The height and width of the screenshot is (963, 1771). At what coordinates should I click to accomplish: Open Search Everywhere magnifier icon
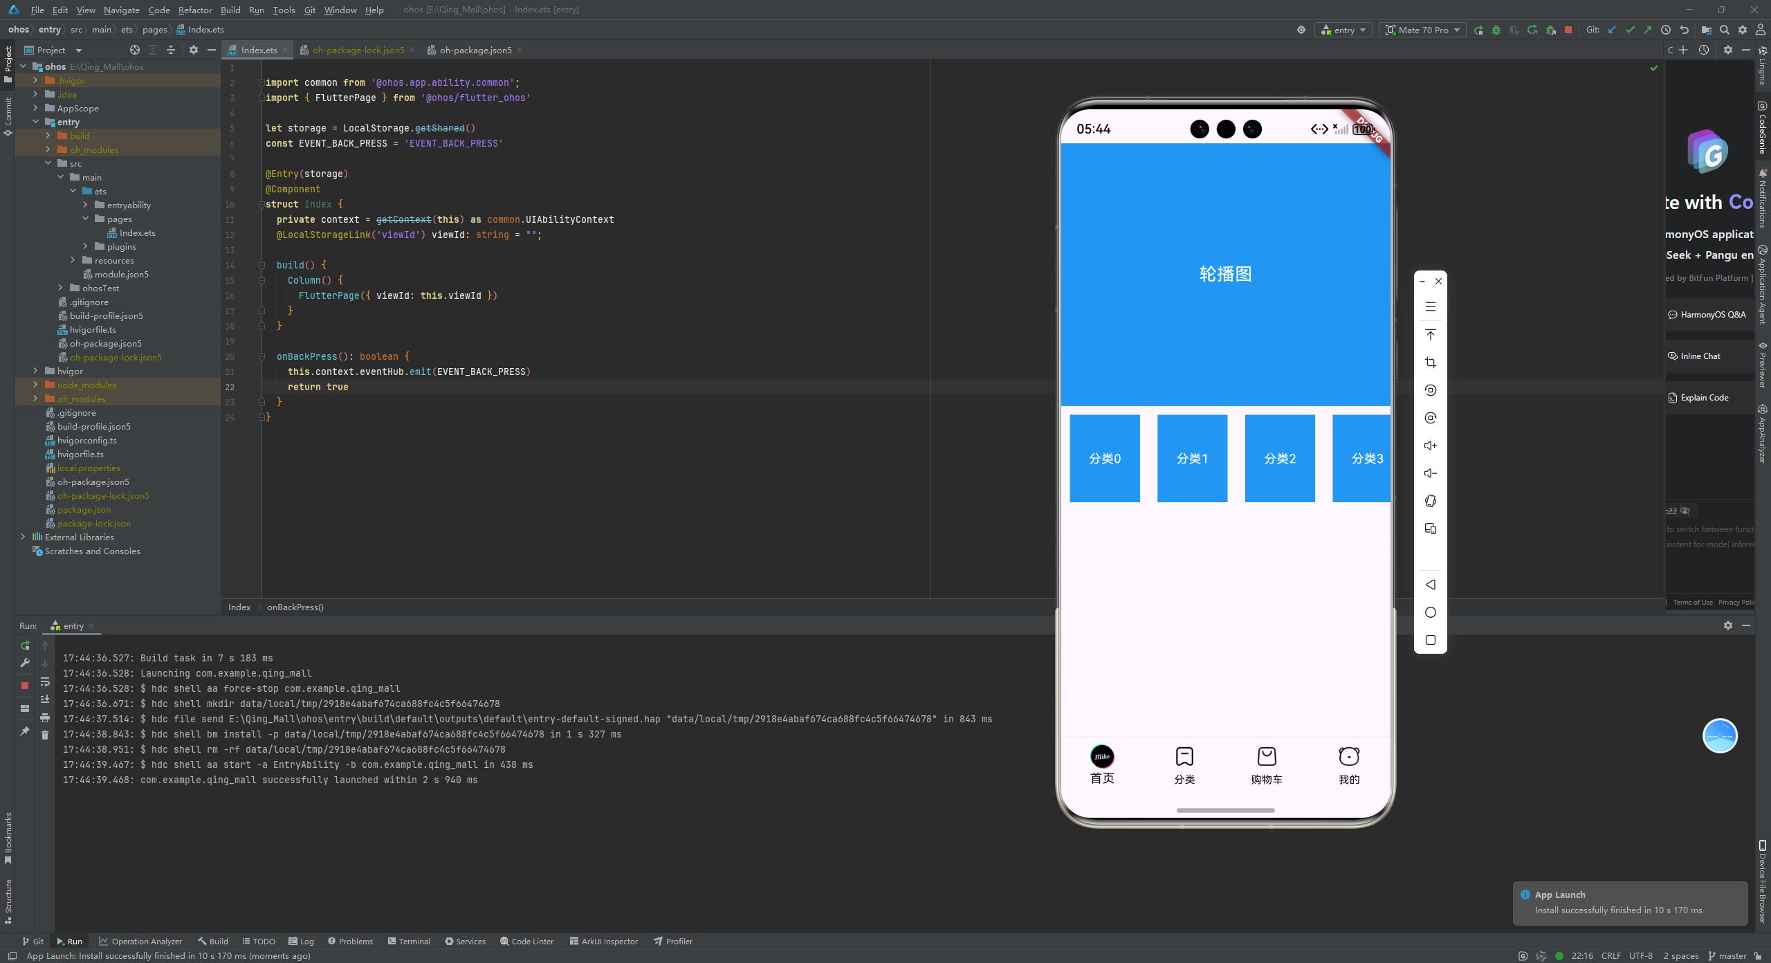click(x=1725, y=30)
